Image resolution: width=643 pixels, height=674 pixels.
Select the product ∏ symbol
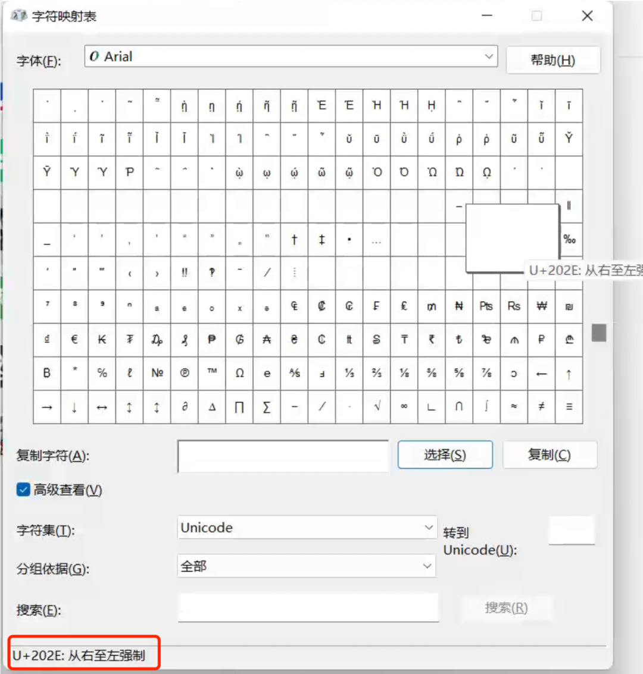point(239,407)
